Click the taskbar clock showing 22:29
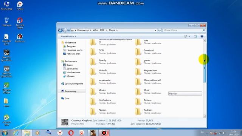This screenshot has height=136, width=242. coord(234,133)
